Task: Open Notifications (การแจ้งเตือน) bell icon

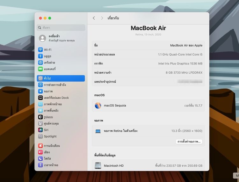Action: pyautogui.click(x=40, y=146)
